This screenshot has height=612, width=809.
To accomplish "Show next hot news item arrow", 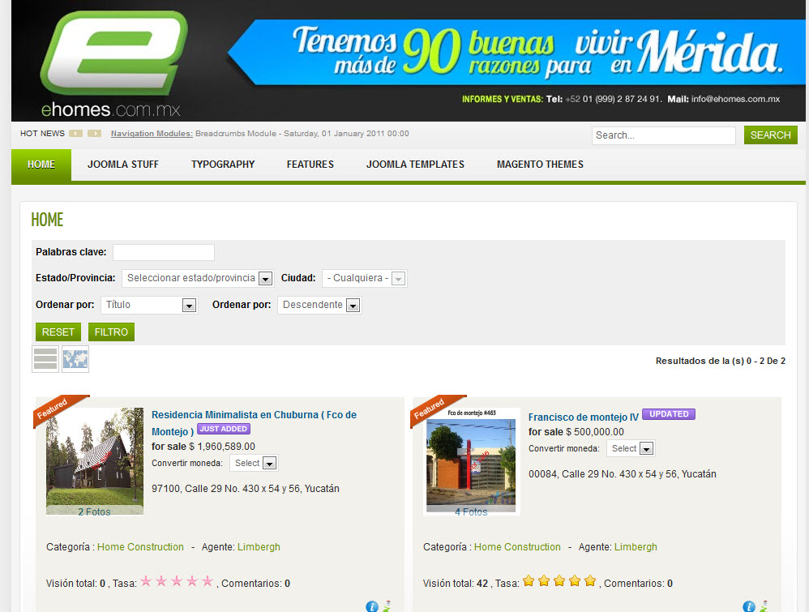I will point(95,134).
